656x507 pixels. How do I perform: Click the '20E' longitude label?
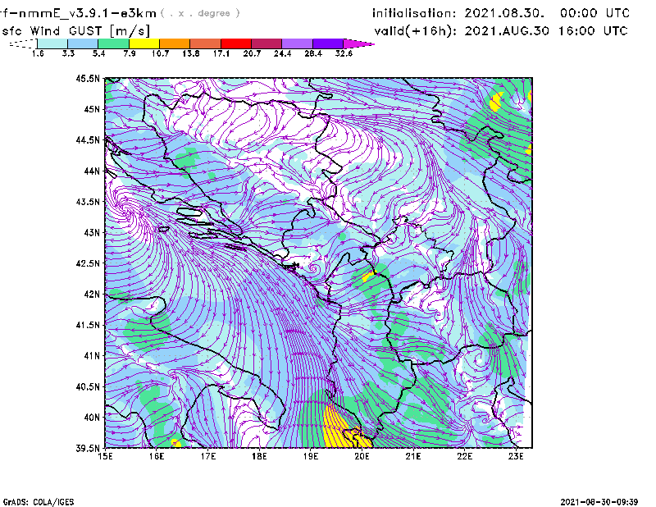coord(362,456)
